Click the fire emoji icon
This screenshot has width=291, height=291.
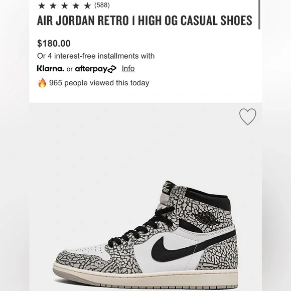pos(42,83)
